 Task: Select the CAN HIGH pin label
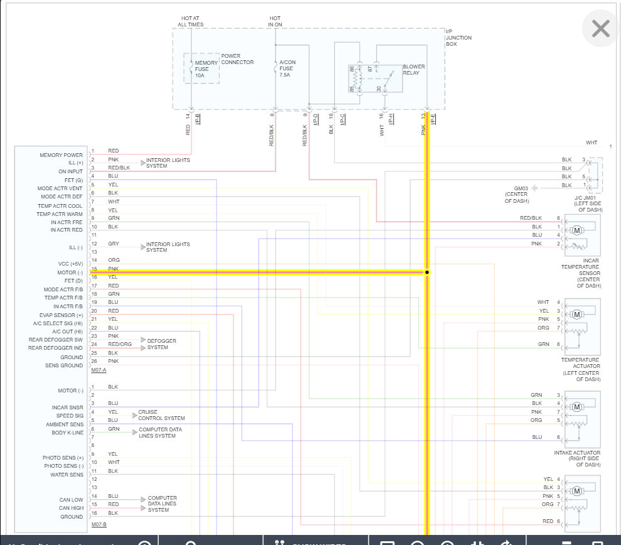coord(72,508)
